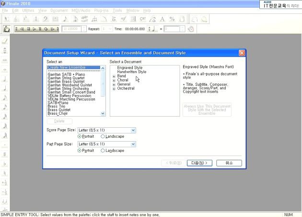Pick the flat accidental in Simple Entry palette
The width and height of the screenshot is (302, 217).
(5, 164)
